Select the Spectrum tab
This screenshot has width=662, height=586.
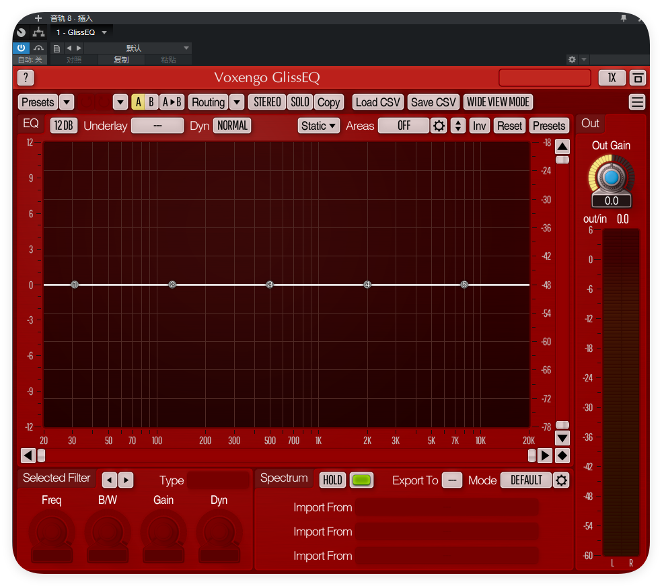[284, 478]
